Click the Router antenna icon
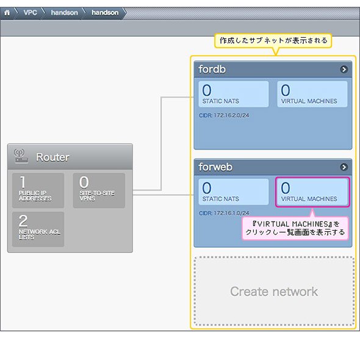The image size is (360, 337). coord(21,156)
